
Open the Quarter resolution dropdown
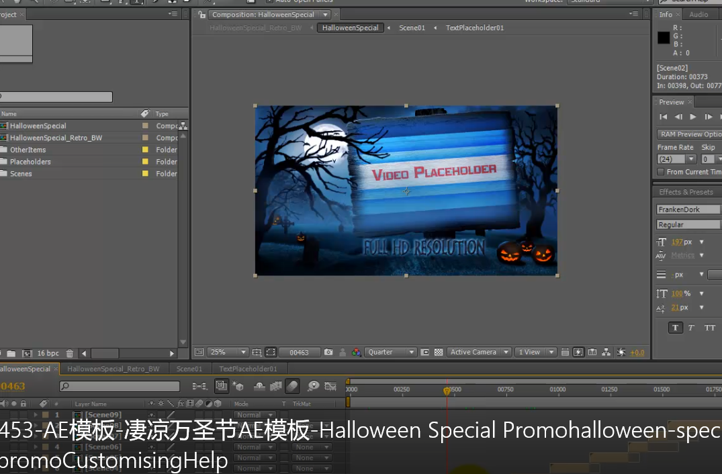click(x=390, y=352)
